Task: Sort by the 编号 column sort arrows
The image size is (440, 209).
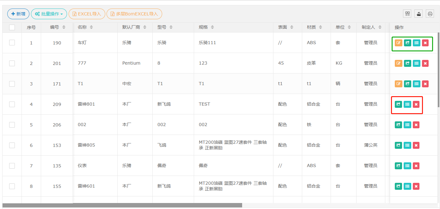Action: [64, 27]
